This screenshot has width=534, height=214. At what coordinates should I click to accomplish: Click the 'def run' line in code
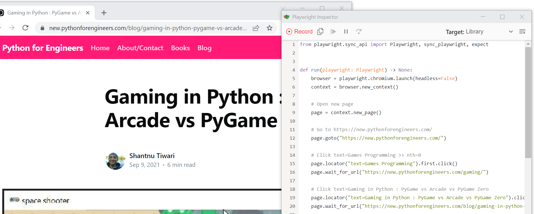tap(356, 70)
